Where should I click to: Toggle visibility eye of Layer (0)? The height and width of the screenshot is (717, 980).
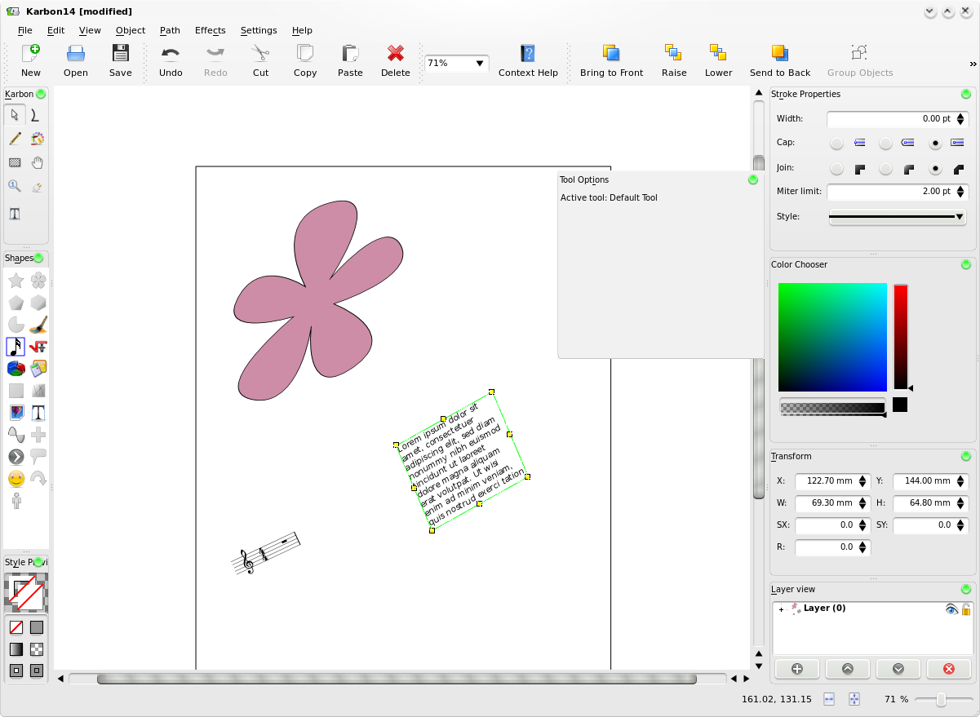pos(951,609)
